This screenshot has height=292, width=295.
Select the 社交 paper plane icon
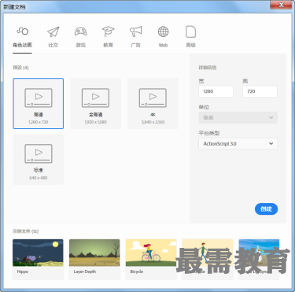53,31
